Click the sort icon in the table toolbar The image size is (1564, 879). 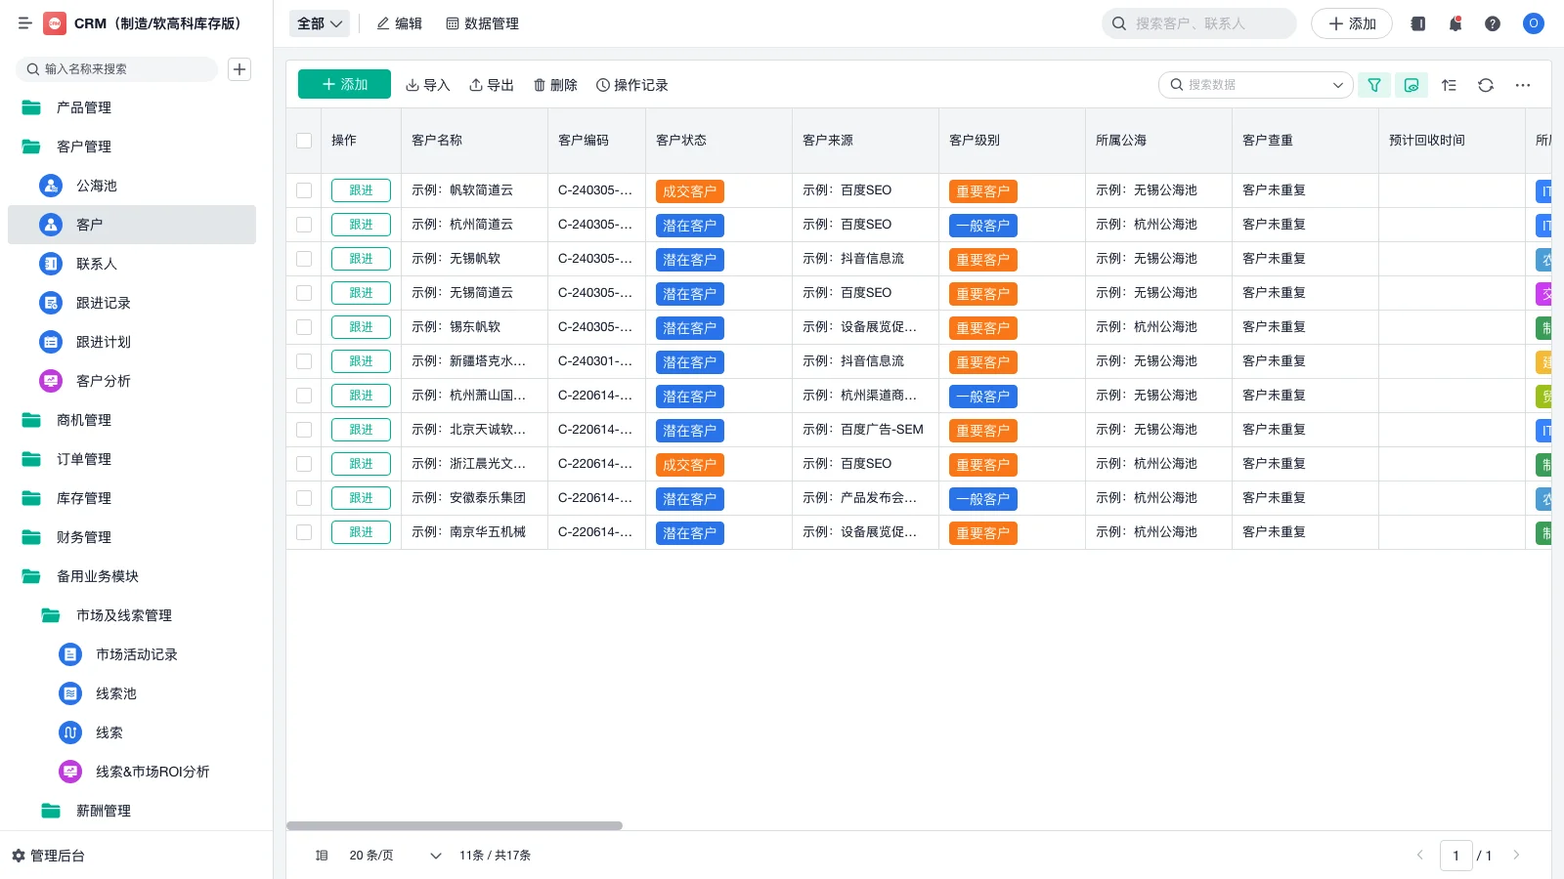pyautogui.click(x=1449, y=85)
